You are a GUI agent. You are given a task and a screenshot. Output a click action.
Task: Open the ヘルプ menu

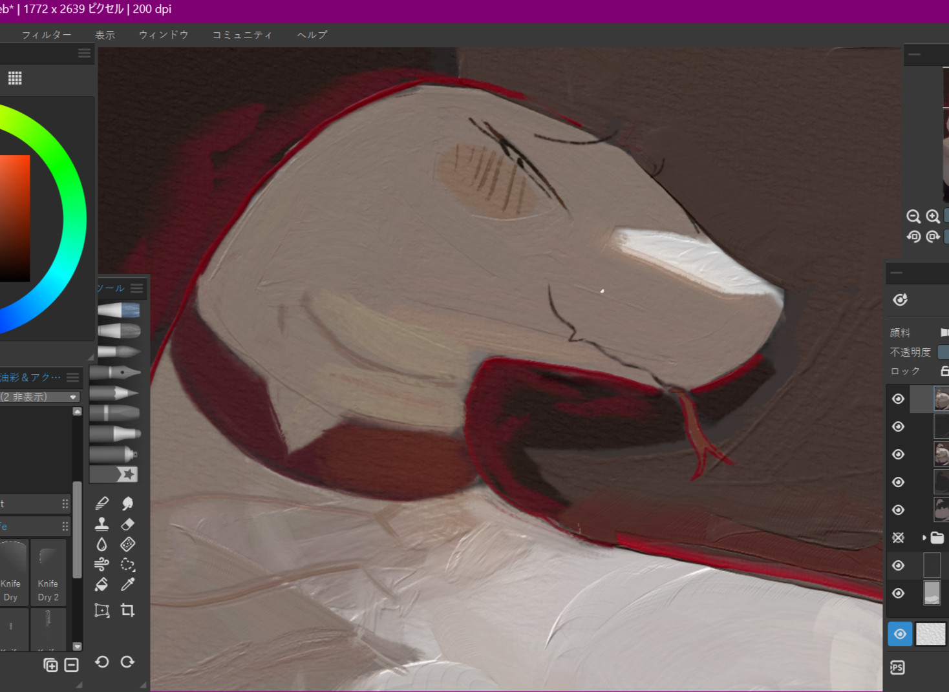tap(312, 35)
